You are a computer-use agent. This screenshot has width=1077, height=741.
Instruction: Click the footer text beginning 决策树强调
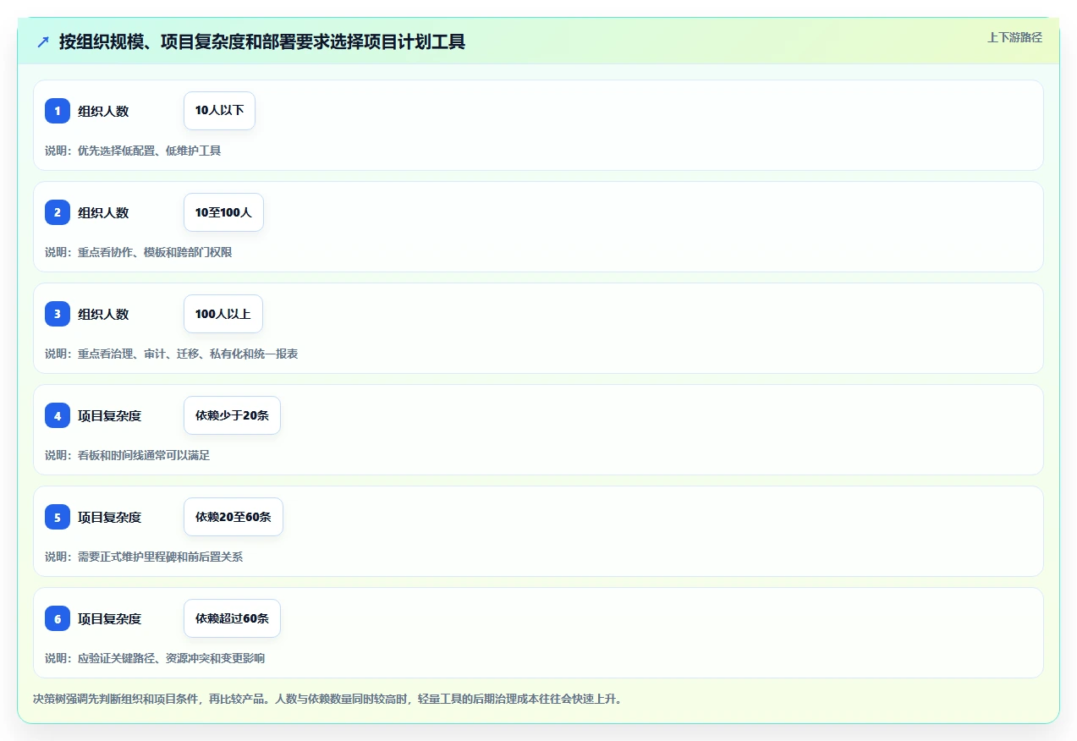click(x=327, y=700)
